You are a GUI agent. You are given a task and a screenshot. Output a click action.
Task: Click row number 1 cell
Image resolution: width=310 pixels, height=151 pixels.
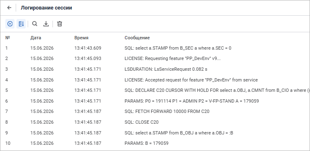tap(7, 48)
